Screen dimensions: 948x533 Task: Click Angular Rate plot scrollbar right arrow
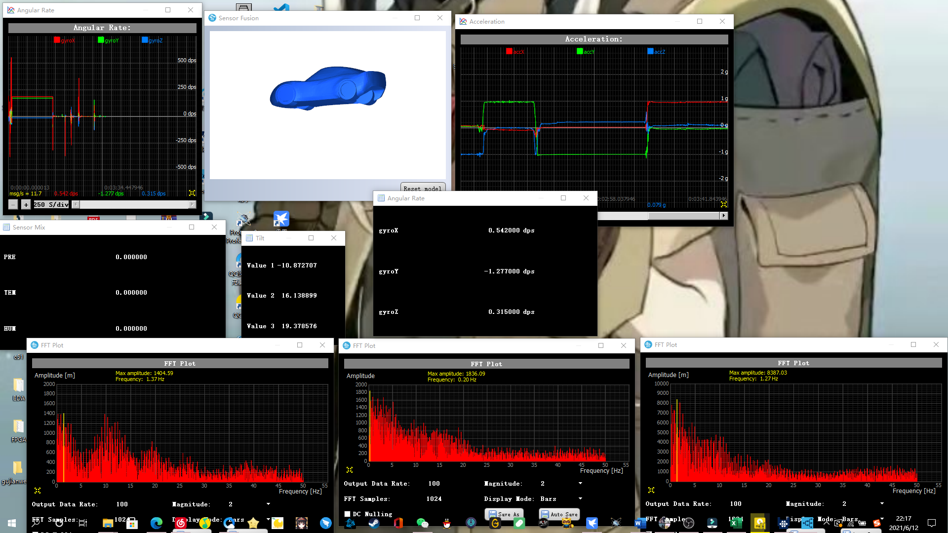[192, 204]
